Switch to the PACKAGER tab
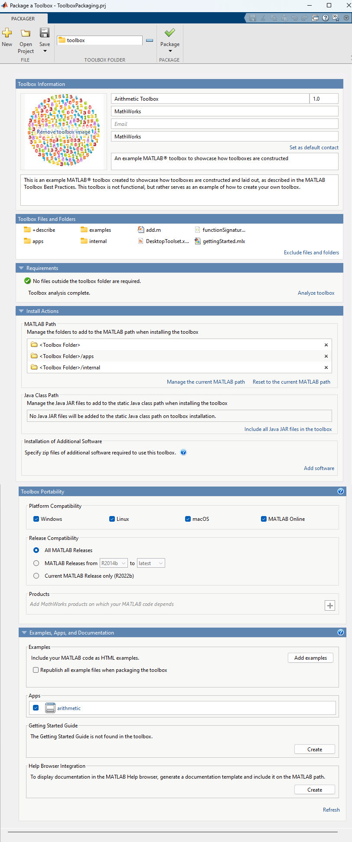352x842 pixels. click(x=23, y=19)
